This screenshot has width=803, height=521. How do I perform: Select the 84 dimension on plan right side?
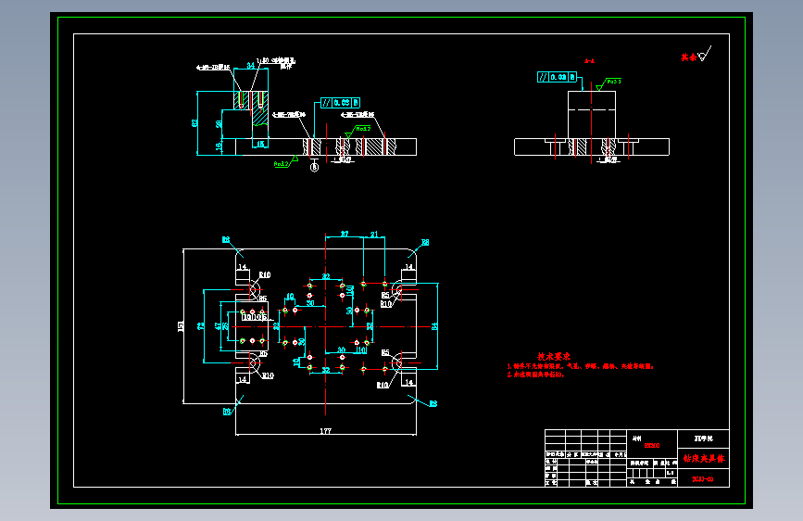click(x=434, y=326)
